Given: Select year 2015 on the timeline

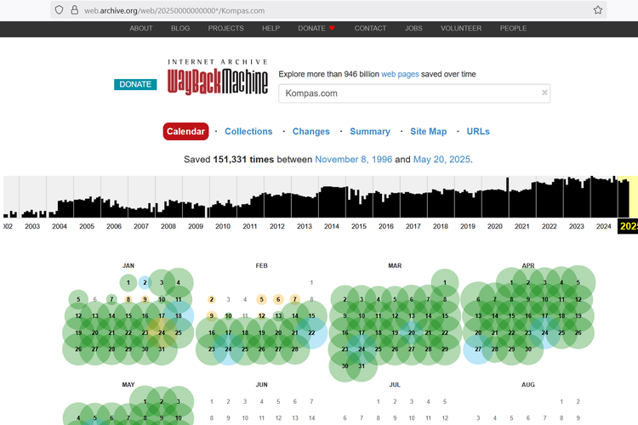Looking at the screenshot, I should click(359, 226).
